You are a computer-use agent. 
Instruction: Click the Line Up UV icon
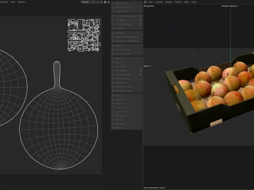(x=113, y=66)
